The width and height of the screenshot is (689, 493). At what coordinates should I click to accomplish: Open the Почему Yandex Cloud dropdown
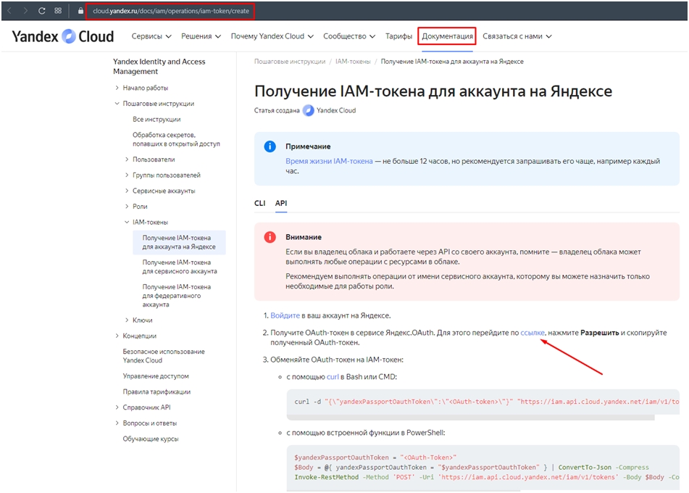272,36
